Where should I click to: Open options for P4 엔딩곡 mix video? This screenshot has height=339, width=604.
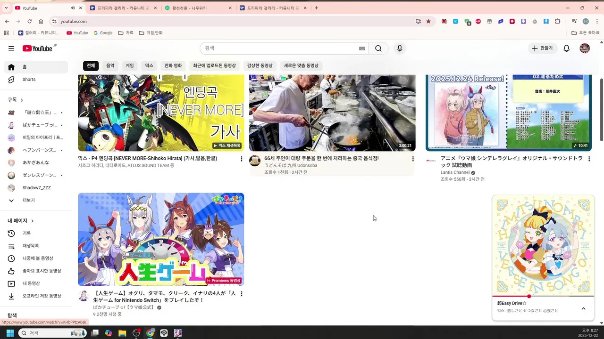click(x=242, y=159)
